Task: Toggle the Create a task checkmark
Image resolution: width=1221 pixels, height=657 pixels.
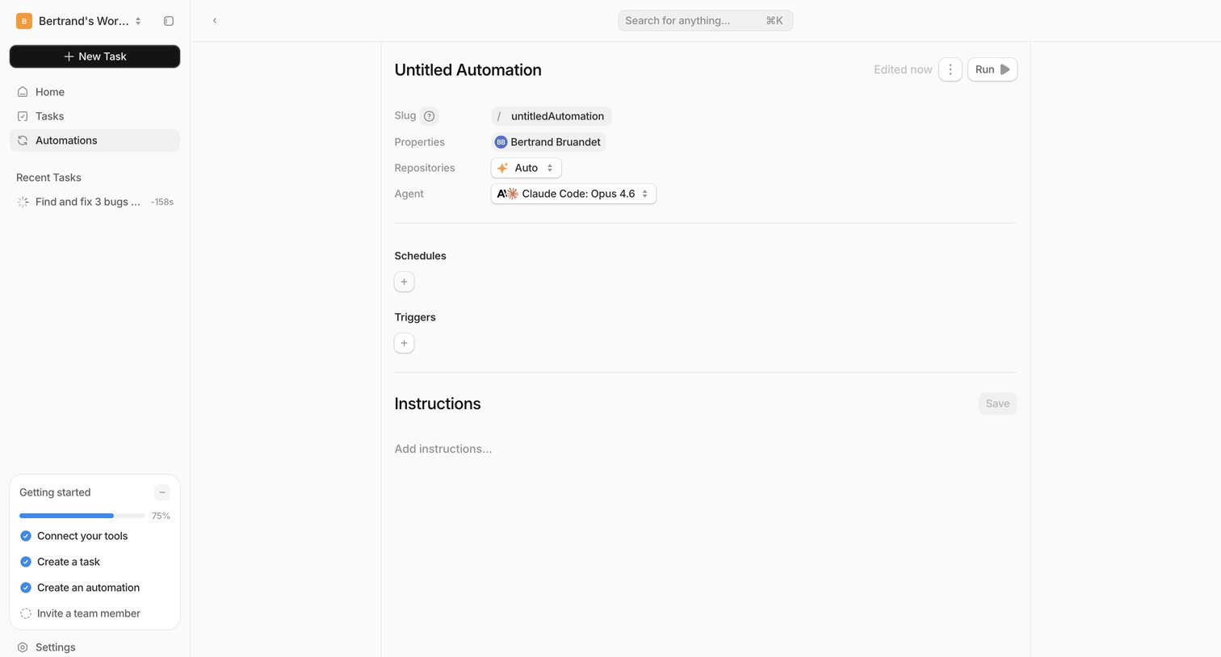Action: pyautogui.click(x=26, y=562)
